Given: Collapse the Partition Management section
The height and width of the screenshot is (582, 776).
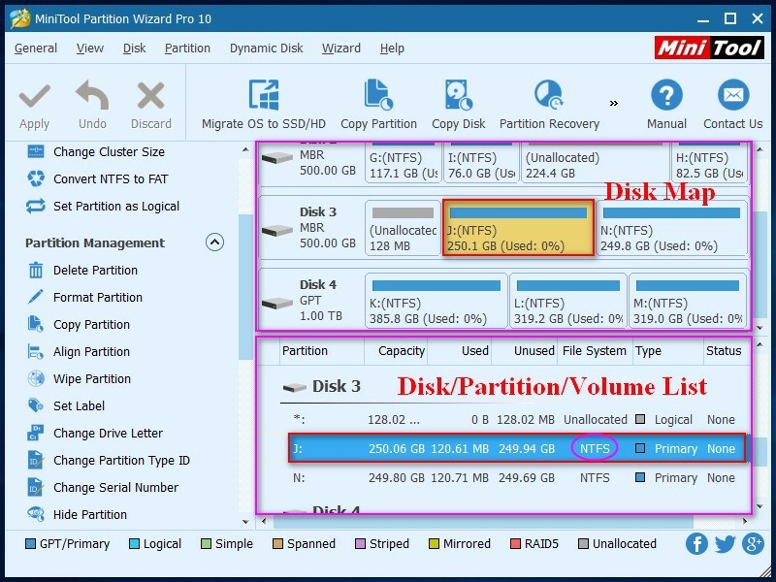Looking at the screenshot, I should point(214,242).
